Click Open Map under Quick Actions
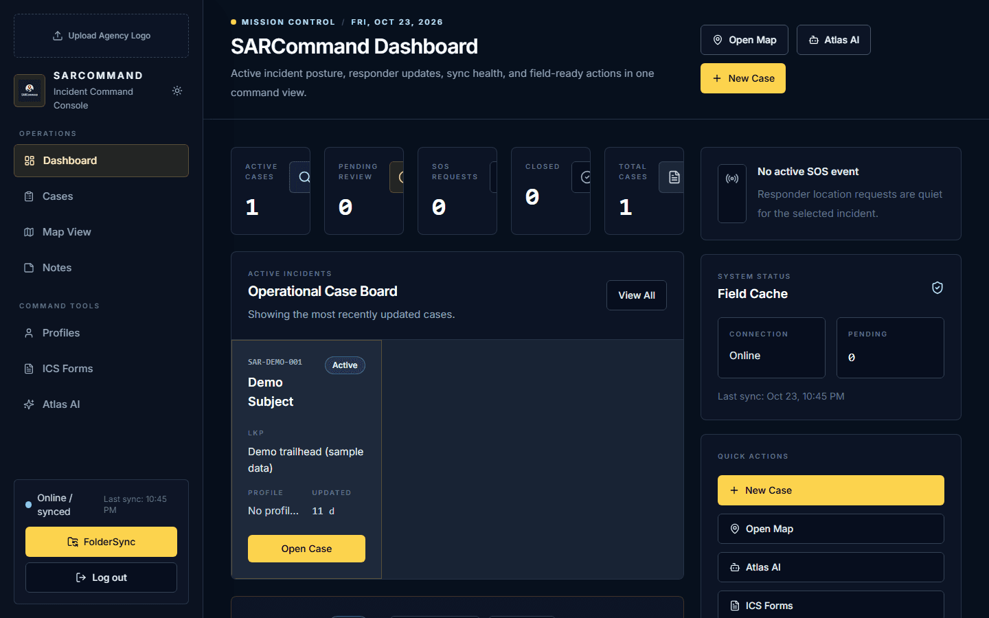 click(831, 529)
